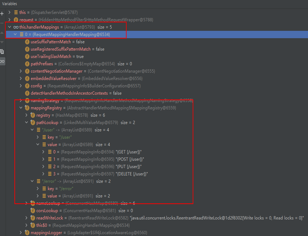308x236 pixels.
Task: Click the field icon of useTrailingSlashMatch
Action: point(27,57)
